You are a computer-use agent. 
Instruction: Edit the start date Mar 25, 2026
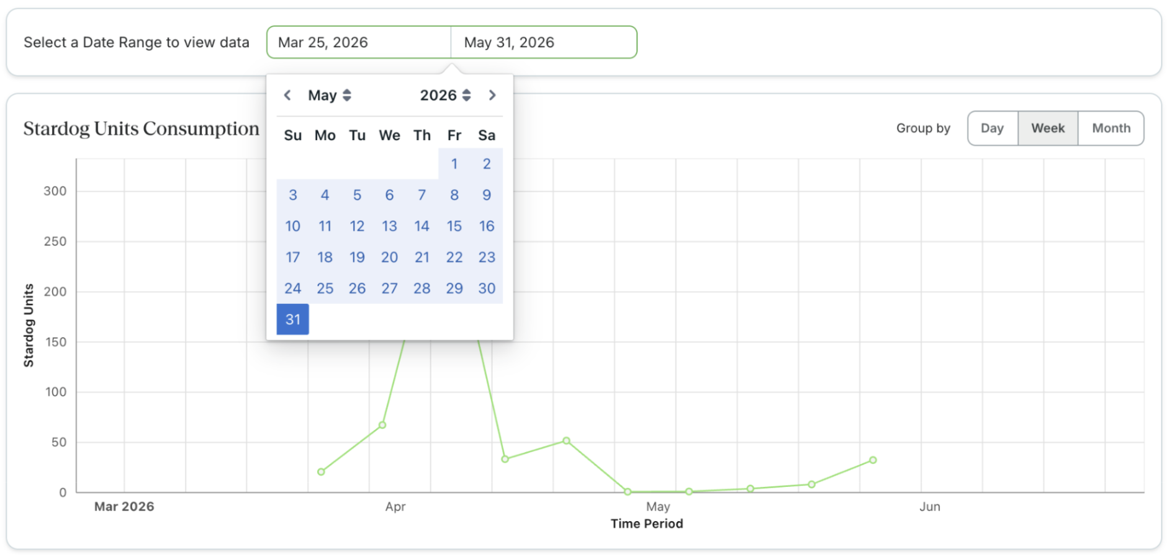point(359,42)
